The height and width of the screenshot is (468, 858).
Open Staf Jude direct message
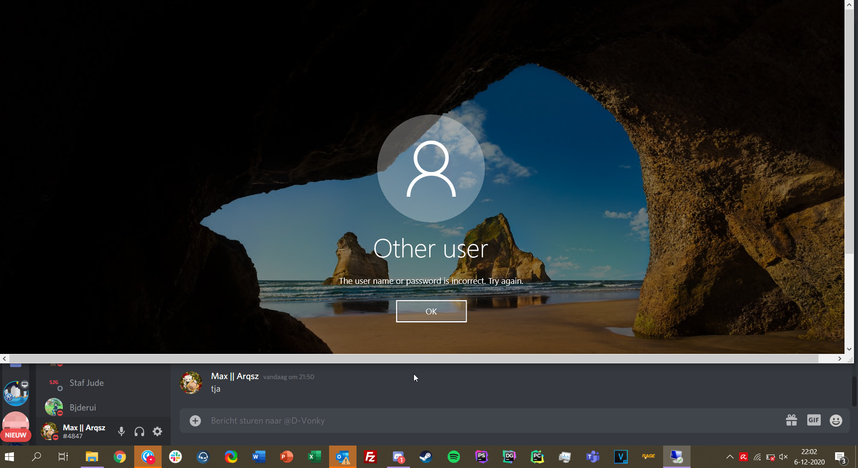coord(87,383)
